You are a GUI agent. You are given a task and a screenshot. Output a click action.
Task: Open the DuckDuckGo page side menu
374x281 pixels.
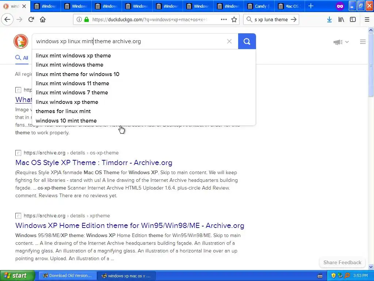click(363, 42)
